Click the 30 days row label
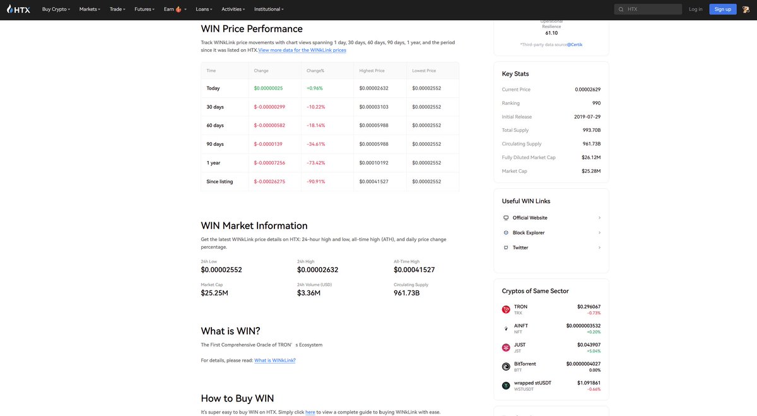Image resolution: width=757 pixels, height=416 pixels. (215, 107)
